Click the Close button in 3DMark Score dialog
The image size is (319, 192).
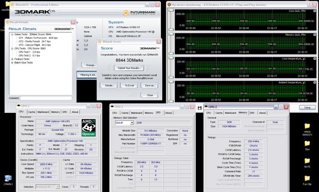[x=150, y=95]
